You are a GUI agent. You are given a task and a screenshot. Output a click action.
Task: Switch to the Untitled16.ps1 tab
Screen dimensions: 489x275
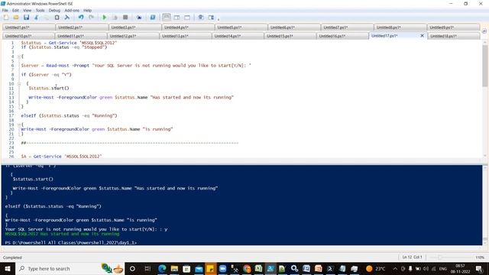(x=342, y=36)
